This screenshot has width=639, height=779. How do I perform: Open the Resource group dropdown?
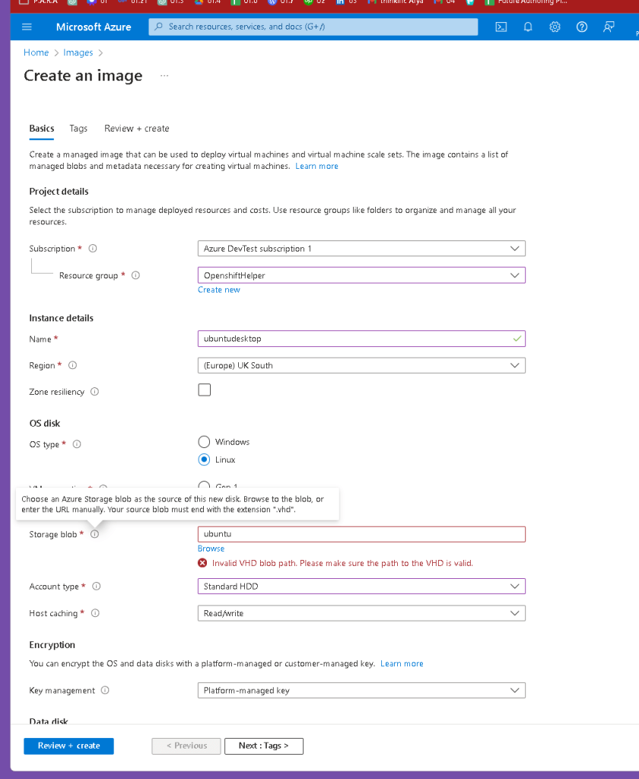pos(361,275)
